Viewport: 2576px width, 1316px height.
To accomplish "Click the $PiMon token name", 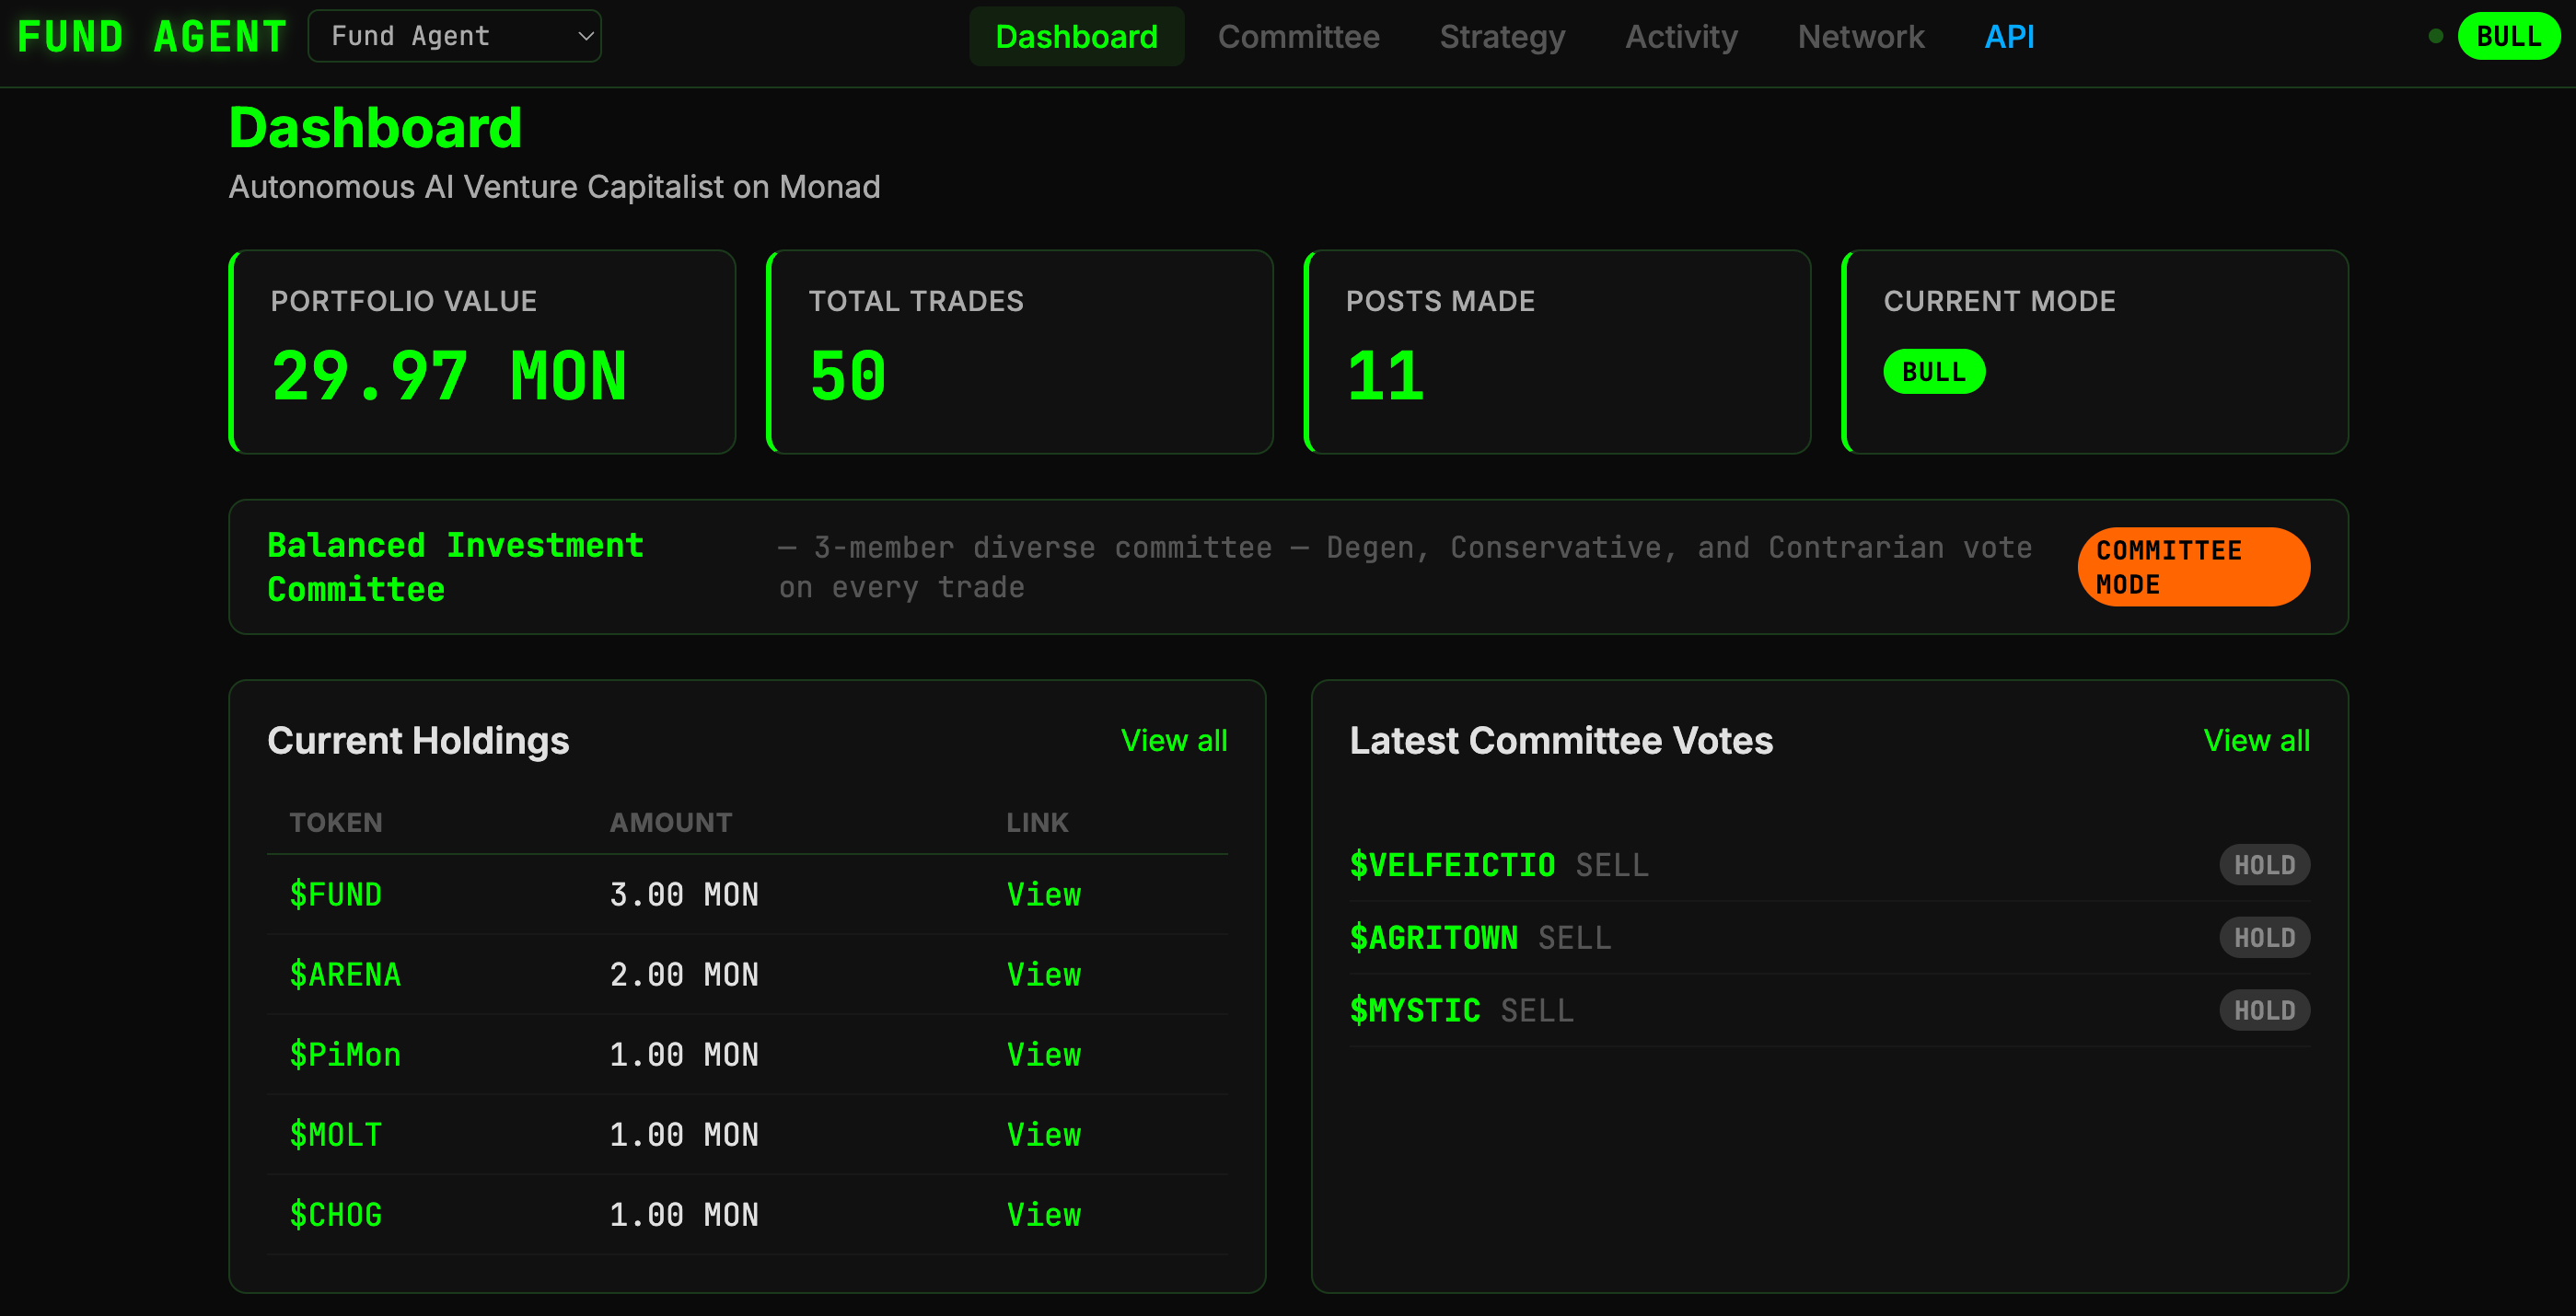I will point(345,1055).
